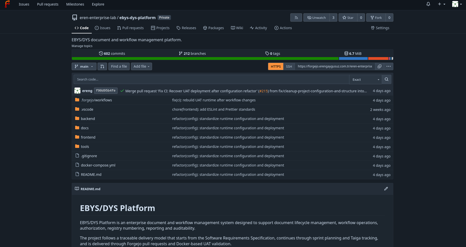This screenshot has height=247, width=466.
Task: Expand the main branch selector
Action: [x=84, y=66]
